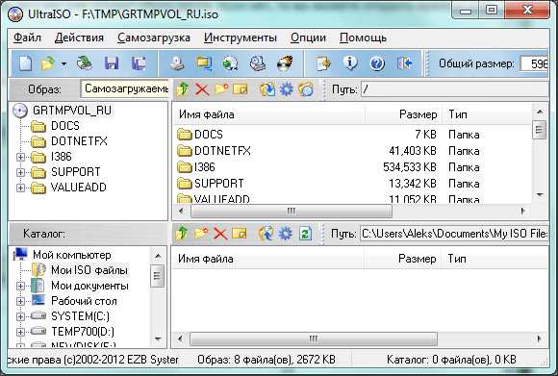Sort image list by Тип column
This screenshot has width=558, height=376.
coord(487,114)
